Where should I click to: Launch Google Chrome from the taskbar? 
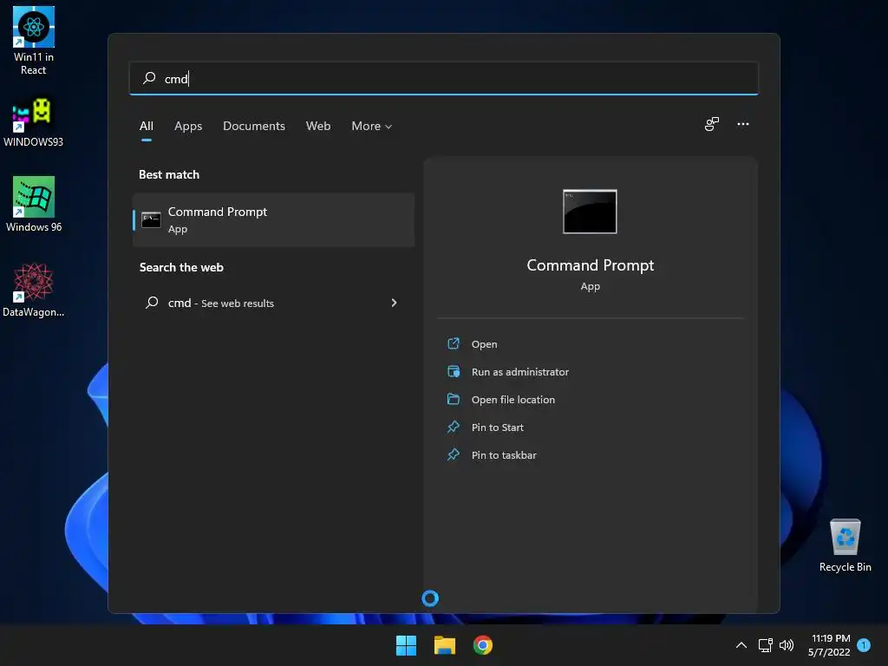coord(482,645)
